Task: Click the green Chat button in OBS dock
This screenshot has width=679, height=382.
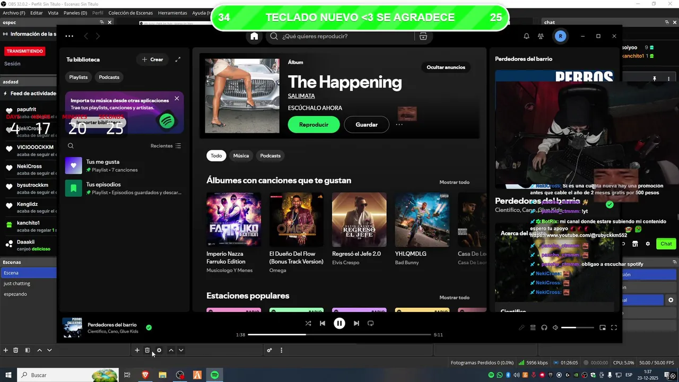Action: tap(666, 244)
